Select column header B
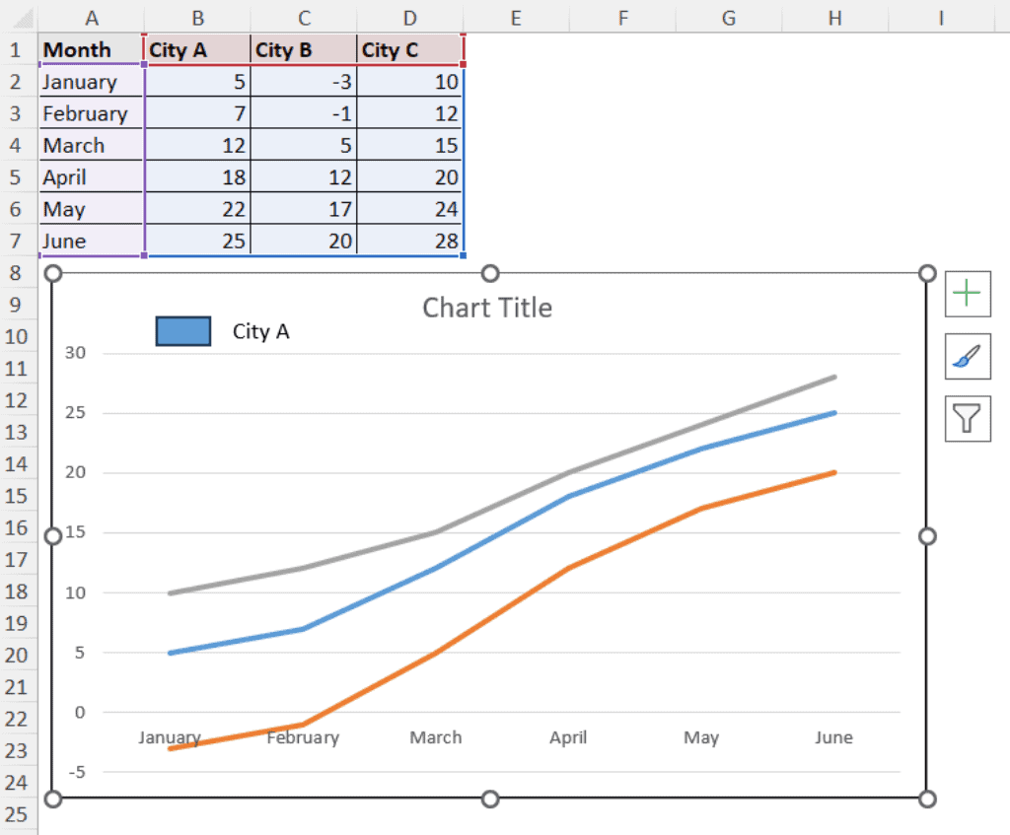 (197, 16)
